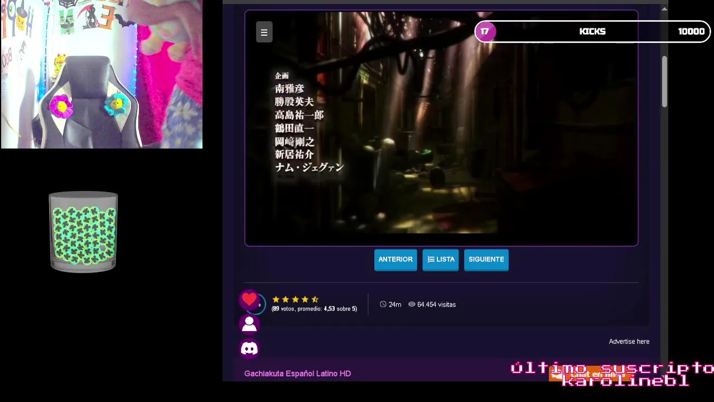The height and width of the screenshot is (402, 714).
Task: Click the page vertical scrollbar thumb
Action: click(x=664, y=82)
